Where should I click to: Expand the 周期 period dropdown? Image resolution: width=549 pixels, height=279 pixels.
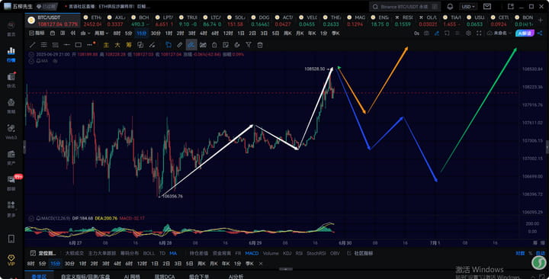coord(101,34)
